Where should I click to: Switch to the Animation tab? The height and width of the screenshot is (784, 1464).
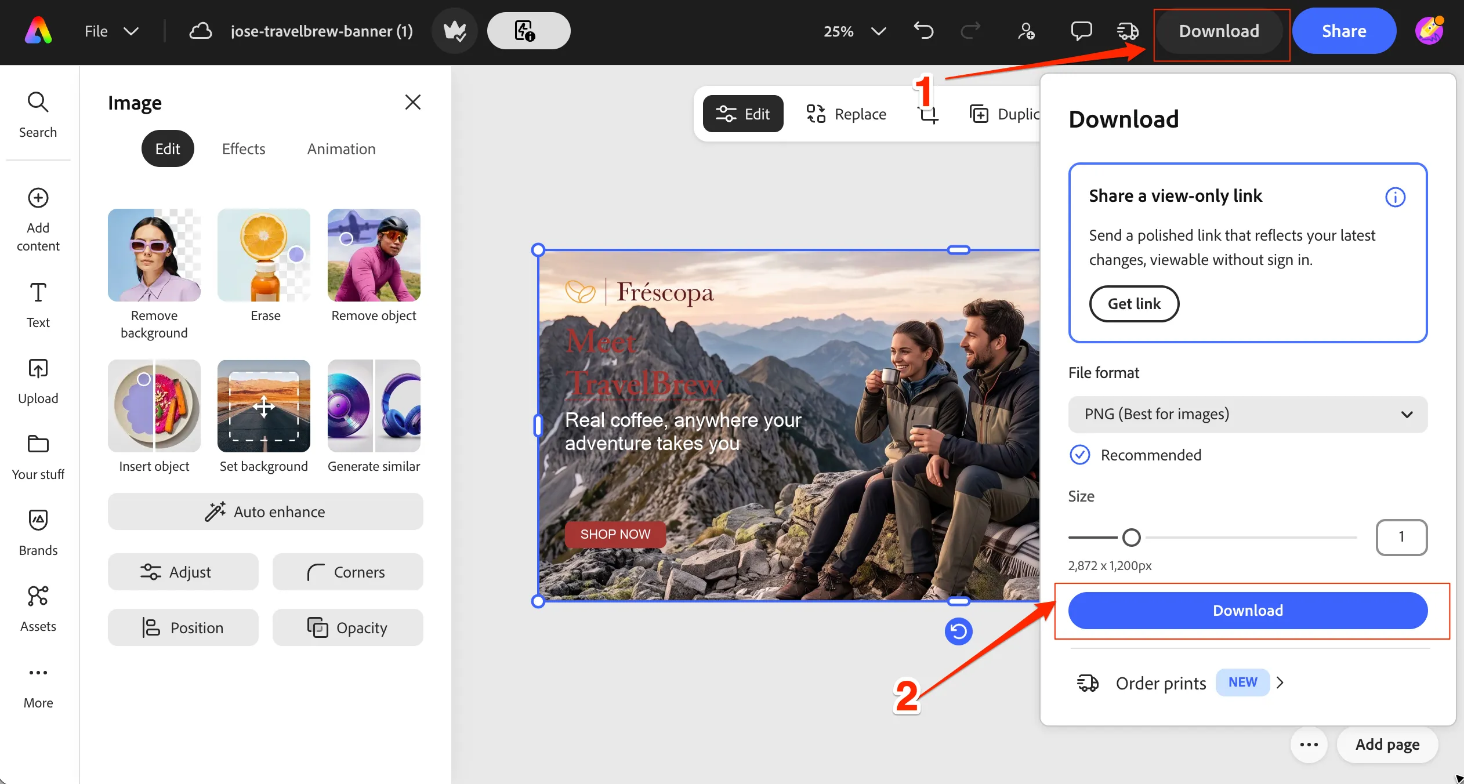click(x=341, y=148)
